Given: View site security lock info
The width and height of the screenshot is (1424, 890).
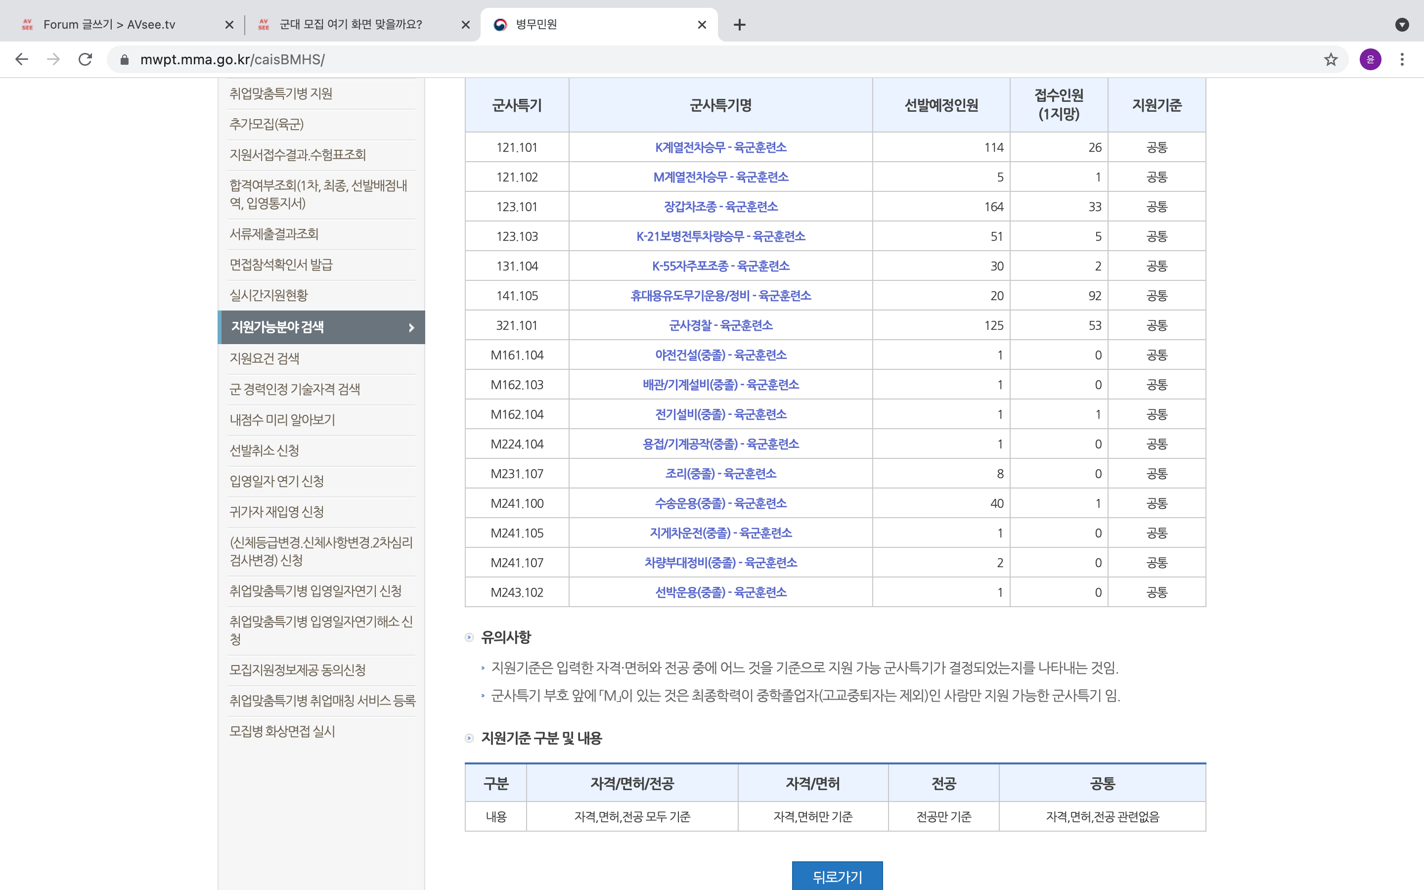Looking at the screenshot, I should click(124, 59).
